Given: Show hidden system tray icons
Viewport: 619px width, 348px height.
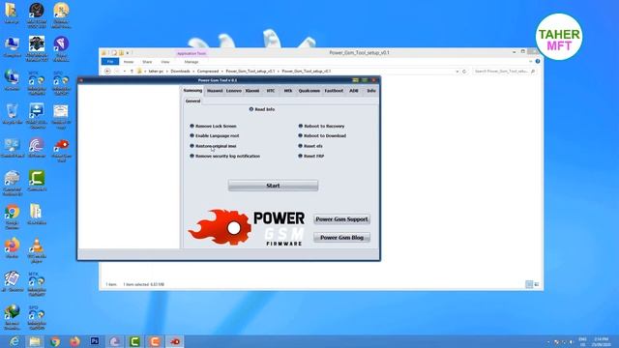Looking at the screenshot, I should click(548, 341).
